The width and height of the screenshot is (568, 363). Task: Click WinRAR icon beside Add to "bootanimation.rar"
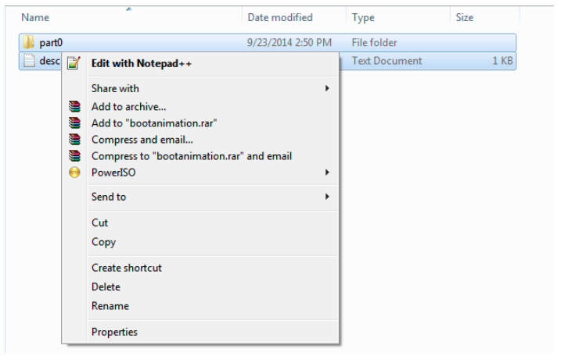[74, 123]
